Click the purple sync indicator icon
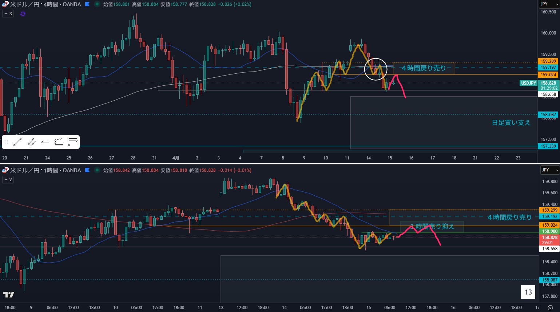Viewport: 560px width, 312px height. coord(23,14)
